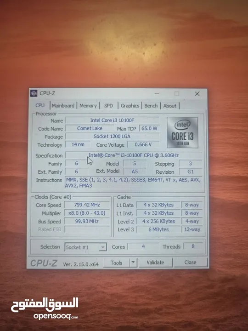Click the Threads value '8'
The width and height of the screenshot is (248, 331).
pos(193,246)
